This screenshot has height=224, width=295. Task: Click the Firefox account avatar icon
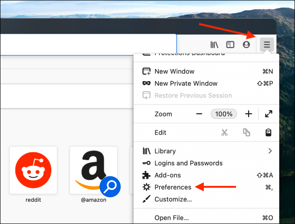(x=246, y=44)
